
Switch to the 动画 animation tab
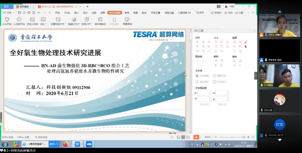click(103, 13)
